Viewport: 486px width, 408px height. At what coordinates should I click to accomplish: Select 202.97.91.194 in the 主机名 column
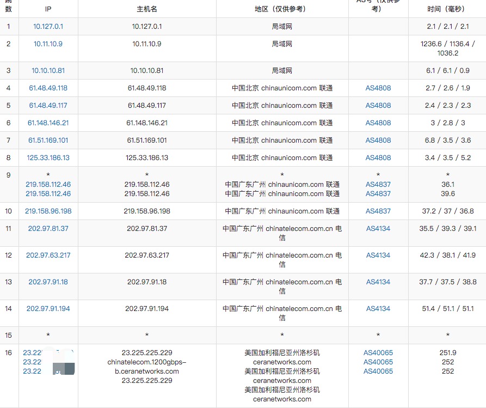pos(147,308)
